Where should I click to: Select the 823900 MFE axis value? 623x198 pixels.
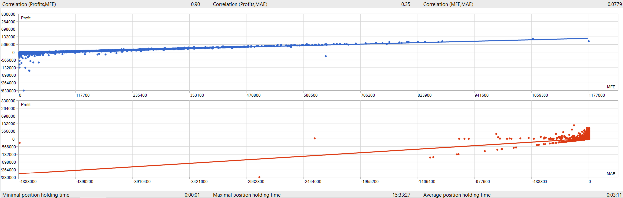point(425,95)
